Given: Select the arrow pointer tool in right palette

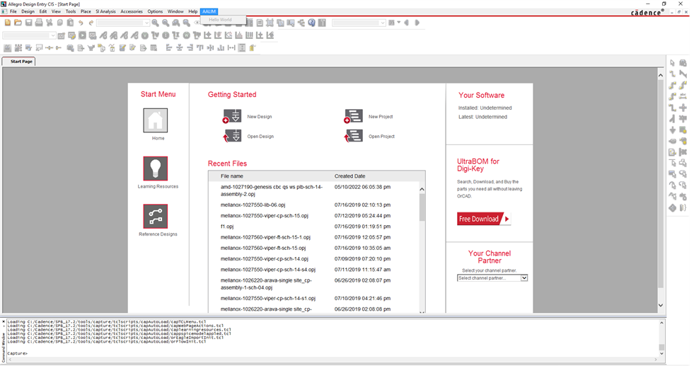Looking at the screenshot, I should tap(672, 63).
